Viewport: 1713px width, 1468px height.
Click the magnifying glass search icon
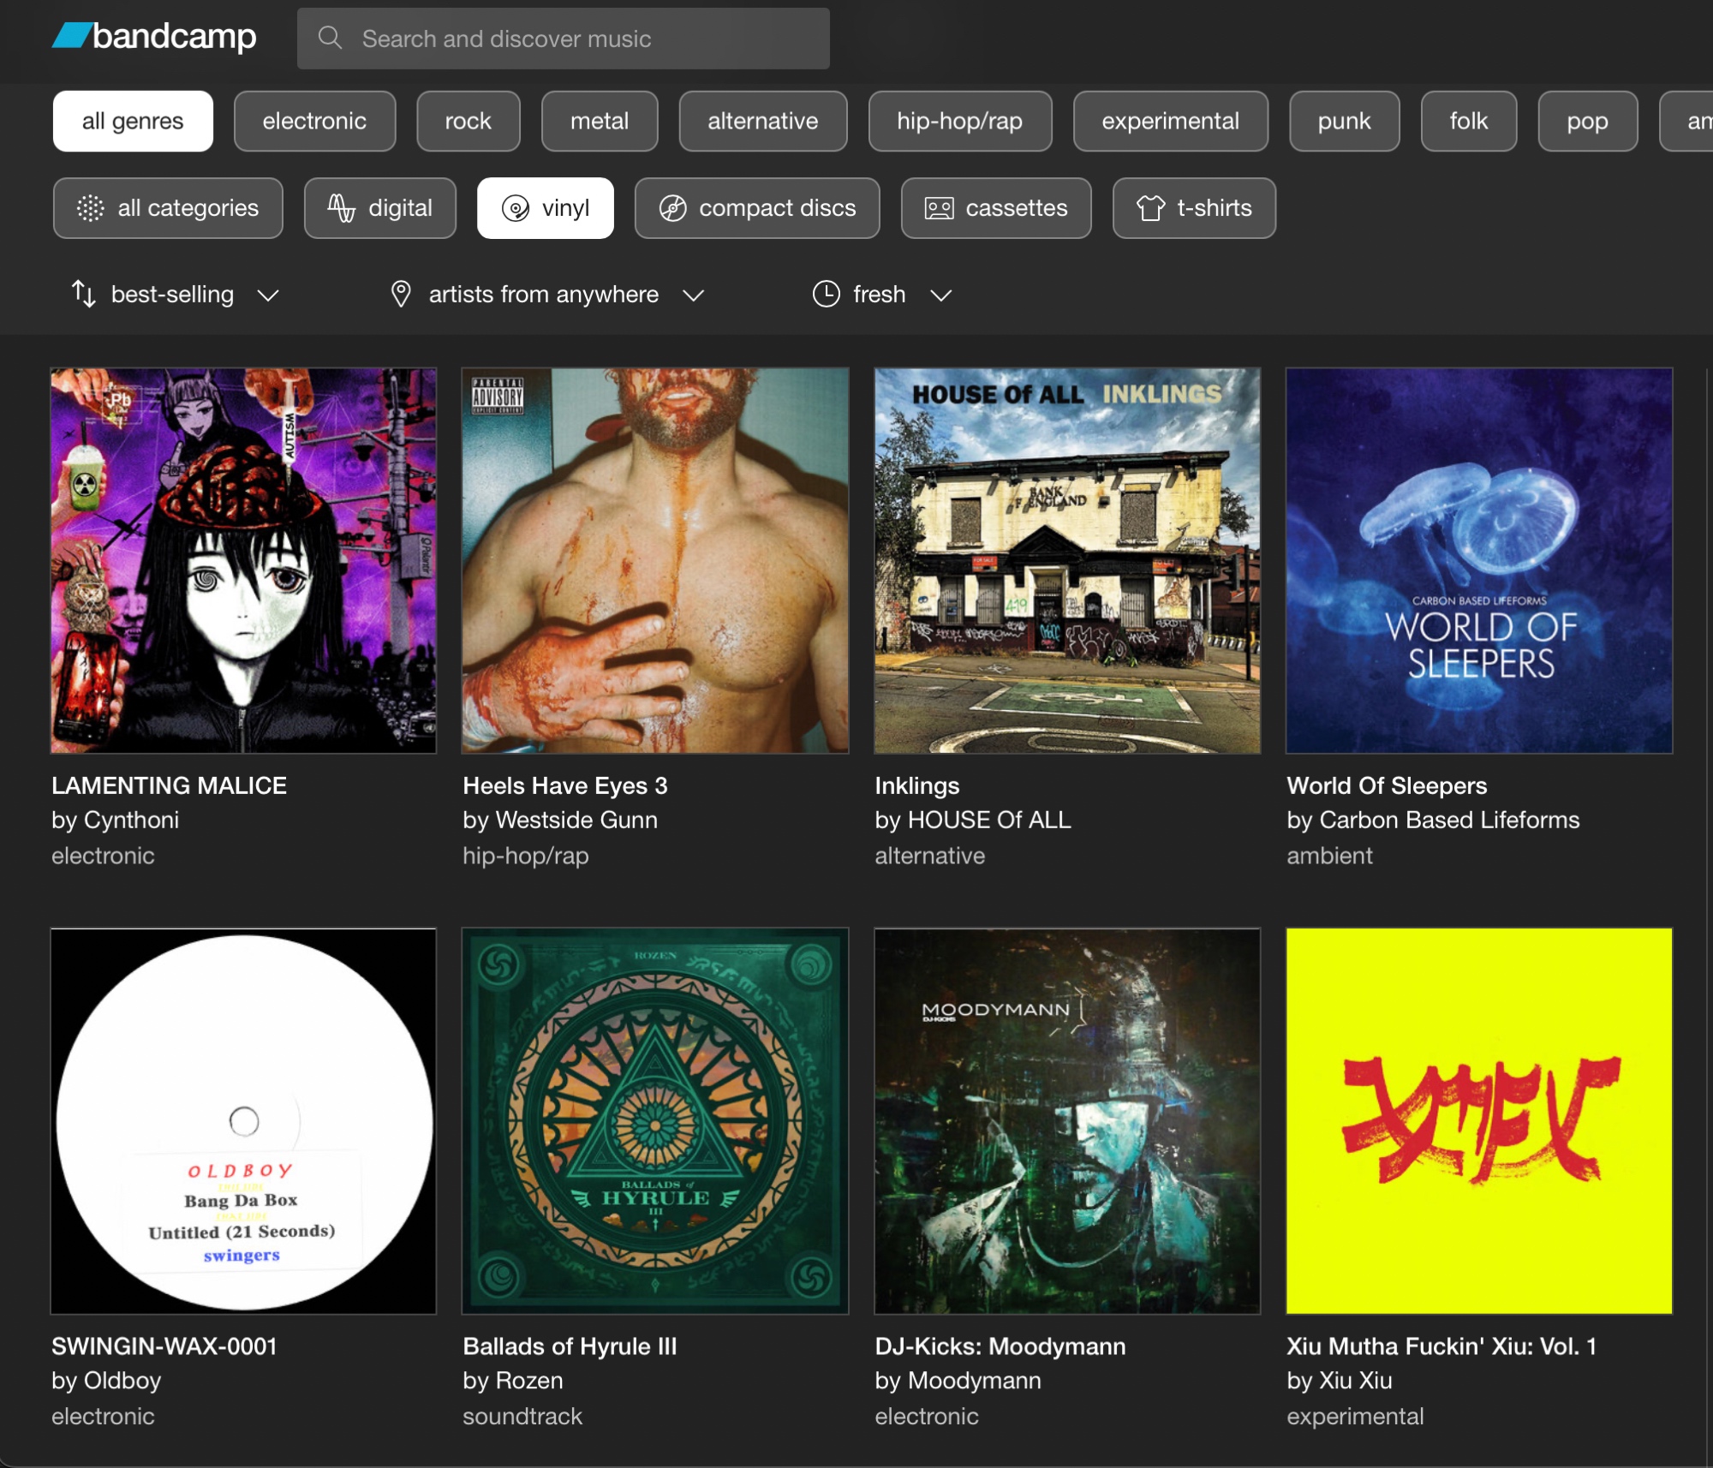tap(330, 38)
